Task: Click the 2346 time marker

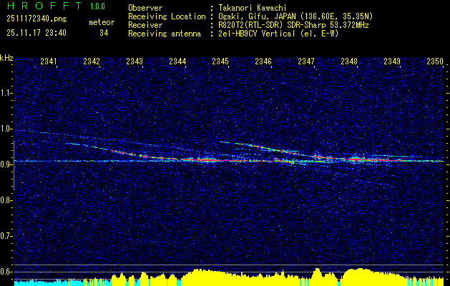Action: 263,61
